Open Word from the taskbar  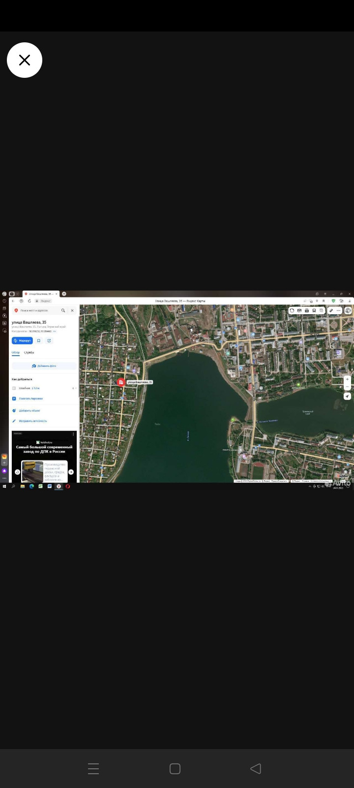click(x=50, y=486)
